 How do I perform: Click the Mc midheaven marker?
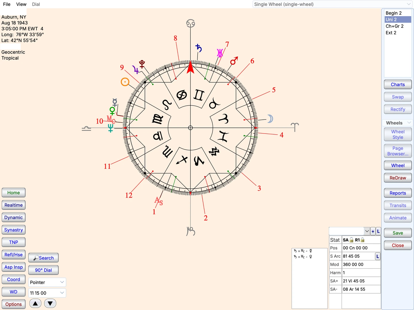[111, 119]
